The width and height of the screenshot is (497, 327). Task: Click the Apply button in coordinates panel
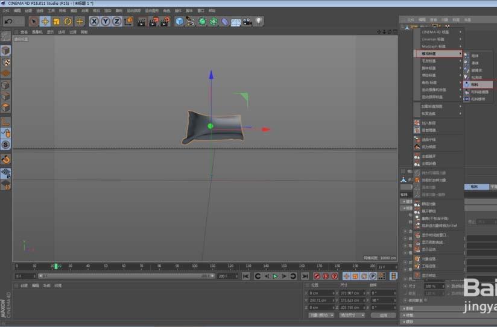383,315
